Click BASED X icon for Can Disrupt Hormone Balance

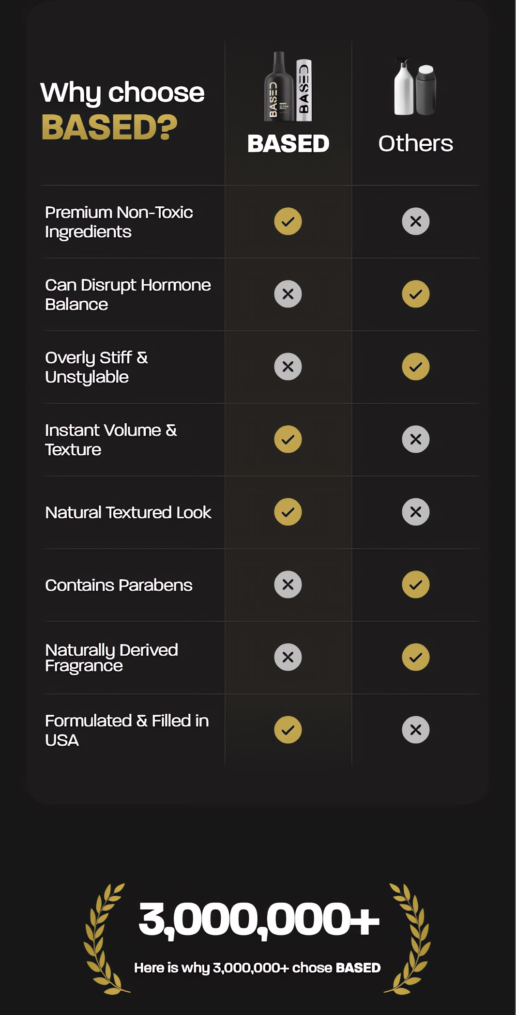288,294
